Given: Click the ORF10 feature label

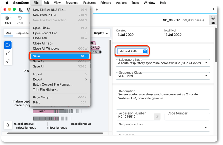Looking at the screenshot, I should tap(95, 47).
